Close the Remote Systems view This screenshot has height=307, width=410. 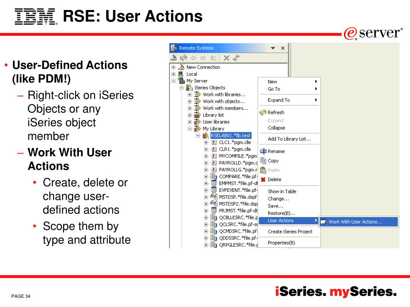tap(283, 48)
